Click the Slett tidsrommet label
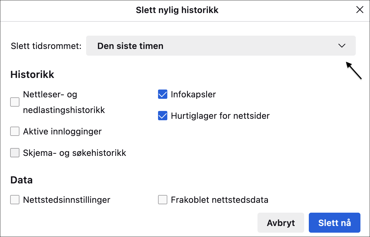 pos(46,46)
